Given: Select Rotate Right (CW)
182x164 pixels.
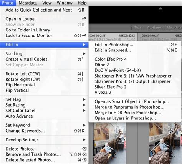Looking at the screenshot, I should (44, 80).
